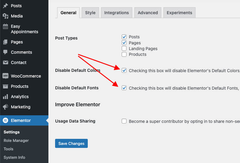Image resolution: width=240 pixels, height=163 pixels.
Task: Open the Integrations tab
Action: pyautogui.click(x=117, y=13)
